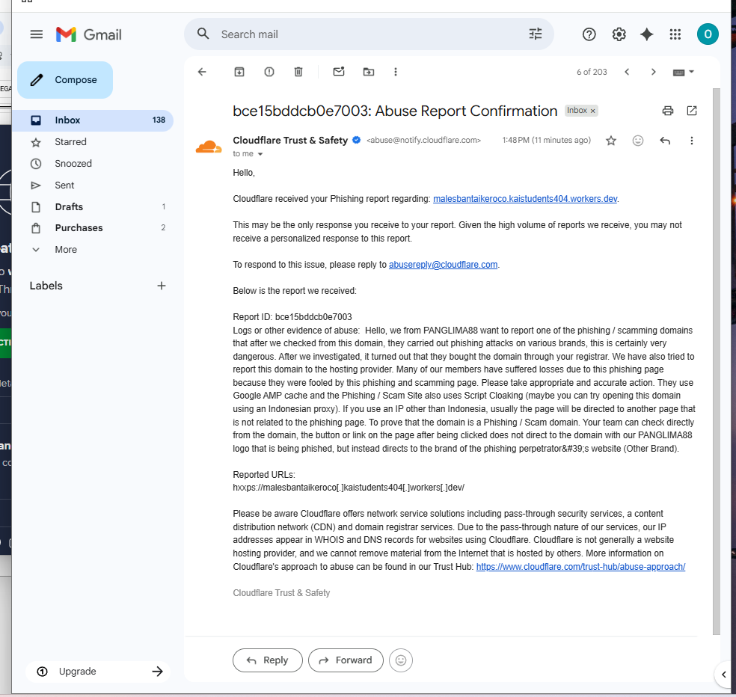
Task: Mark the email as unread
Action: (x=339, y=72)
